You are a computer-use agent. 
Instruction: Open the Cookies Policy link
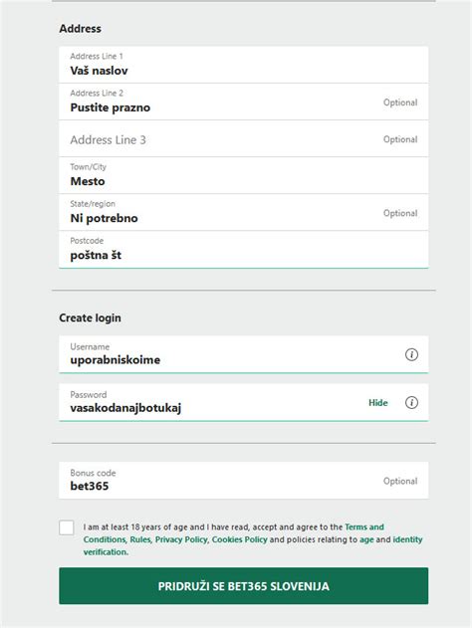(239, 539)
